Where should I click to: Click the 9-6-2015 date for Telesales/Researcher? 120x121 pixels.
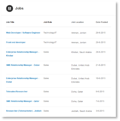pyautogui.click(x=100, y=92)
